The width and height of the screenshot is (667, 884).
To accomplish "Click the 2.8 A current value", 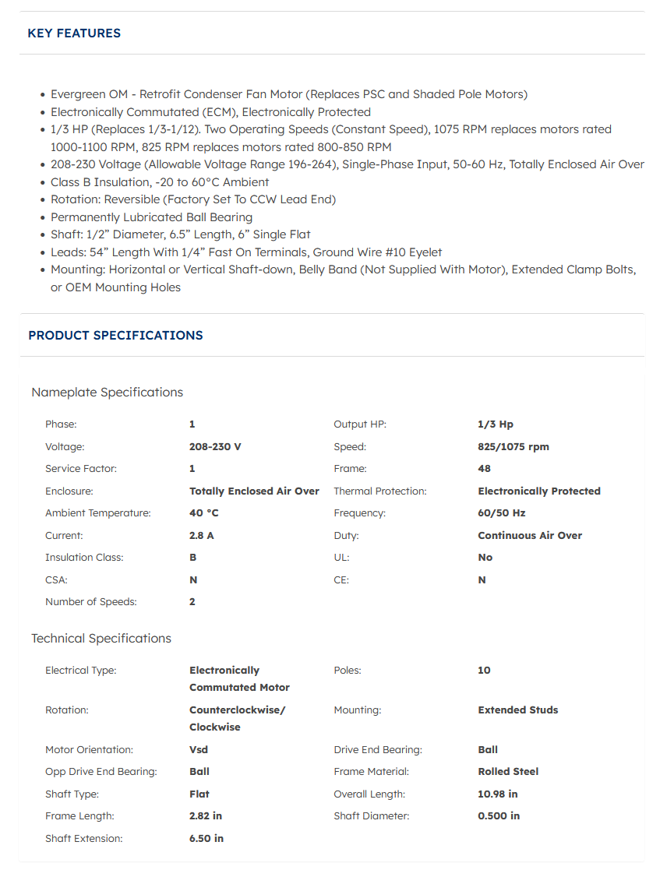I will 201,536.
